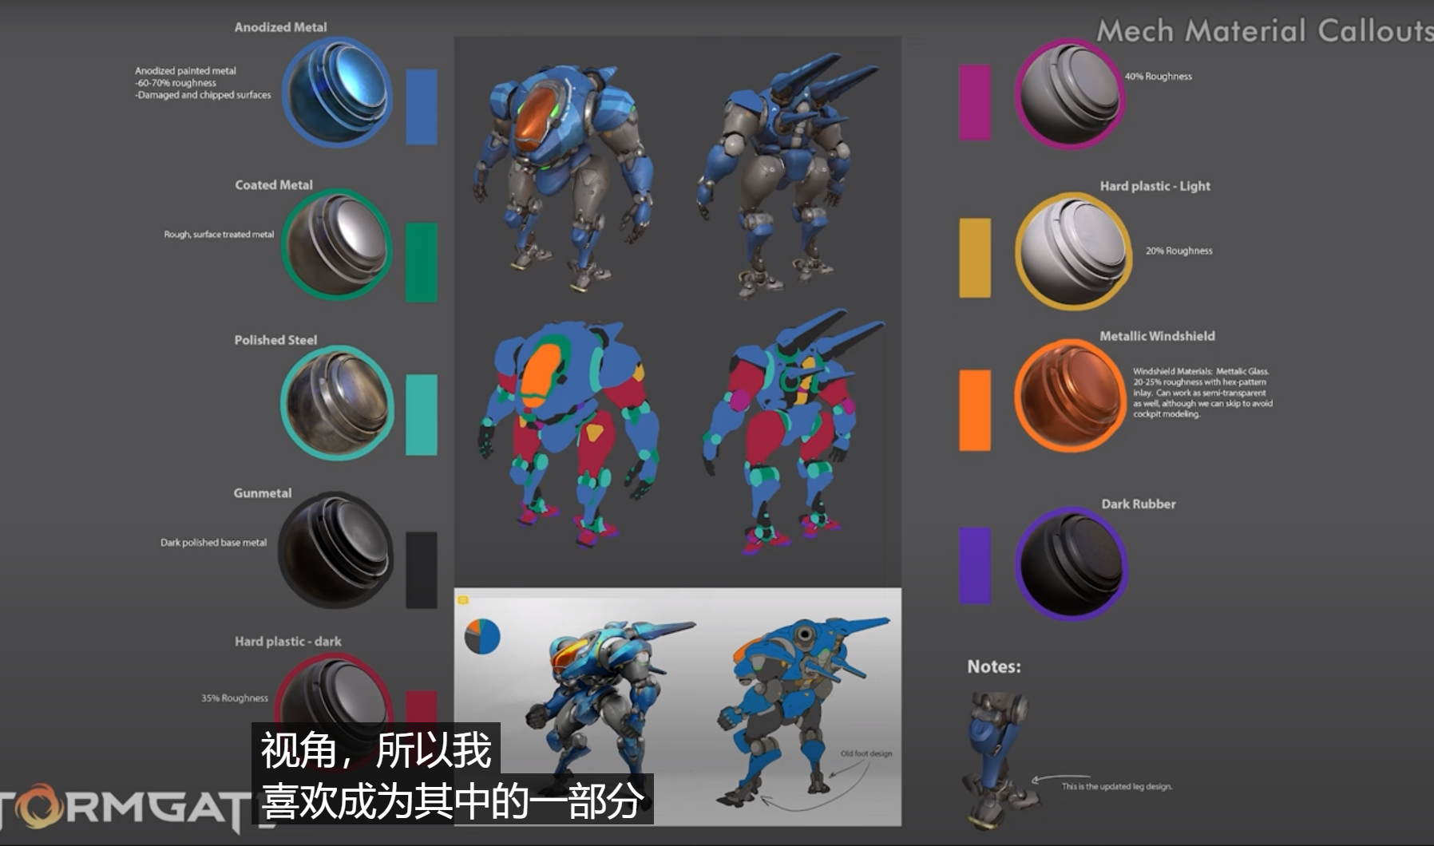1434x846 pixels.
Task: Click the Dark Rubber material sphere
Action: pyautogui.click(x=1072, y=563)
